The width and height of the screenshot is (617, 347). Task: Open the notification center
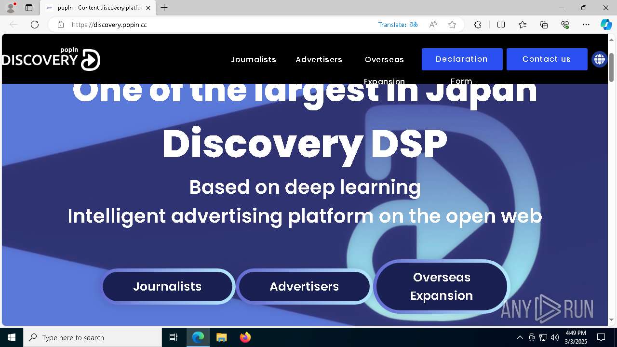pyautogui.click(x=601, y=337)
